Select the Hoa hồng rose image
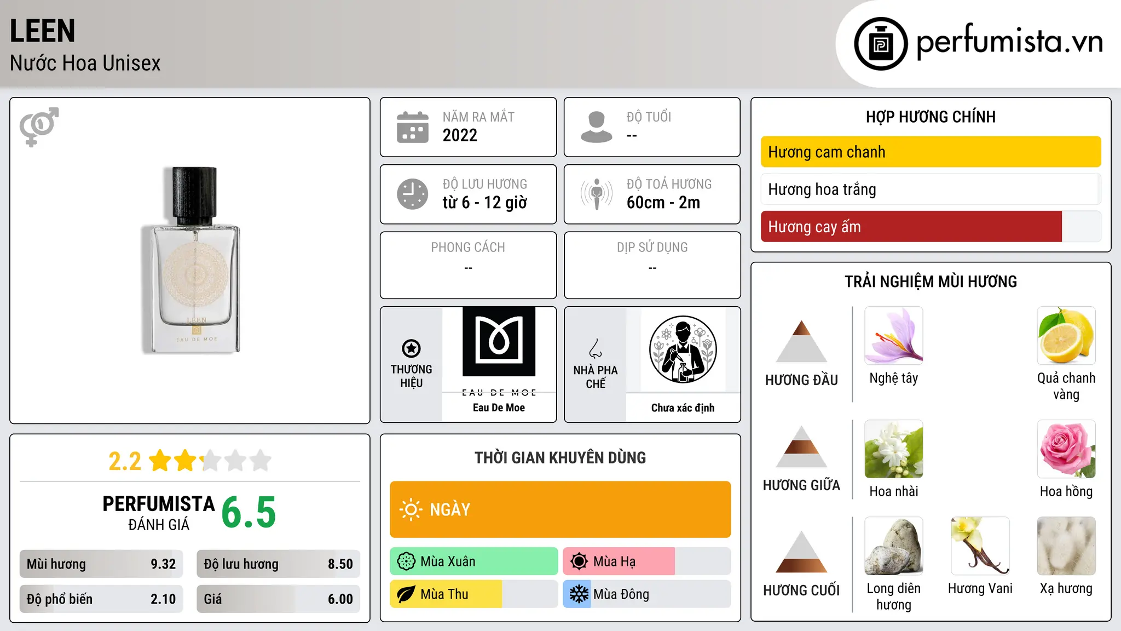1121x631 pixels. point(1066,449)
